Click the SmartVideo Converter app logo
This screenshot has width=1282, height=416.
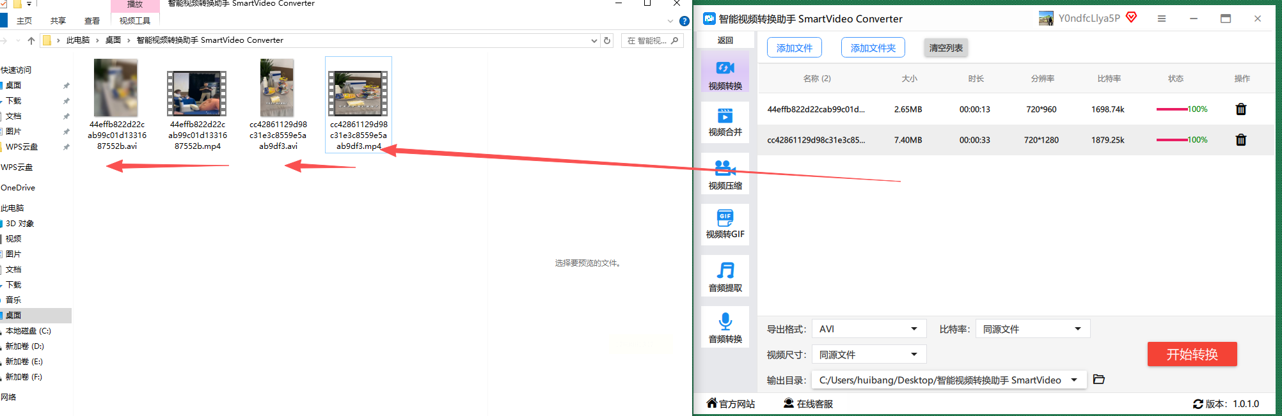(x=709, y=19)
